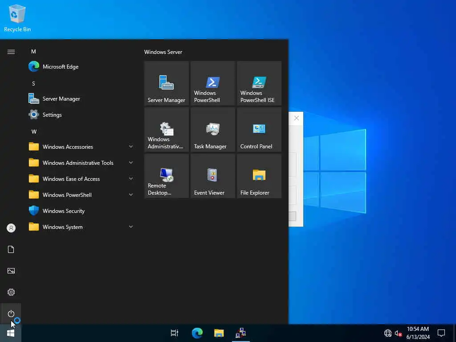Expand Windows PowerShell folder chevron
This screenshot has height=342, width=456.
click(131, 195)
